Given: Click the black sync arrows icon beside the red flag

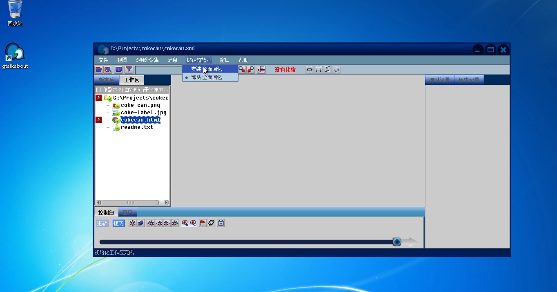Looking at the screenshot, I should pyautogui.click(x=211, y=223).
